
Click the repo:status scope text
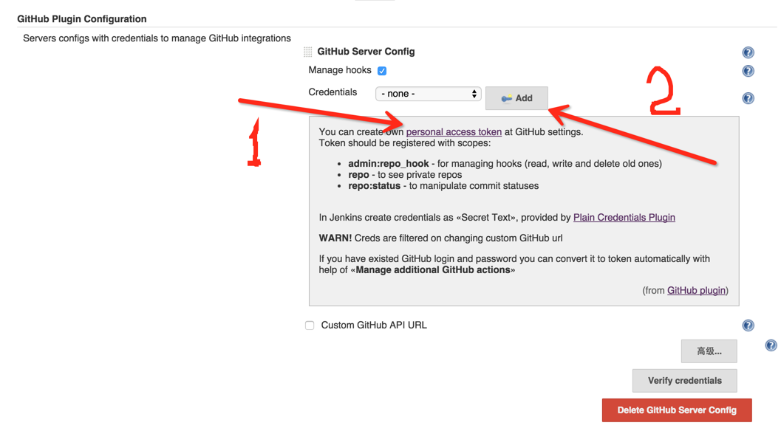point(374,186)
